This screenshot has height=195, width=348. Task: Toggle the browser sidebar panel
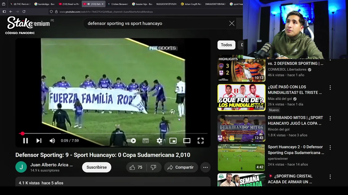[4, 12]
